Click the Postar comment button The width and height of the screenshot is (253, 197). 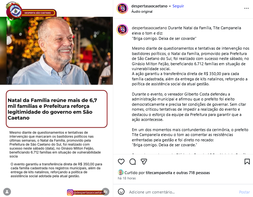[245, 192]
